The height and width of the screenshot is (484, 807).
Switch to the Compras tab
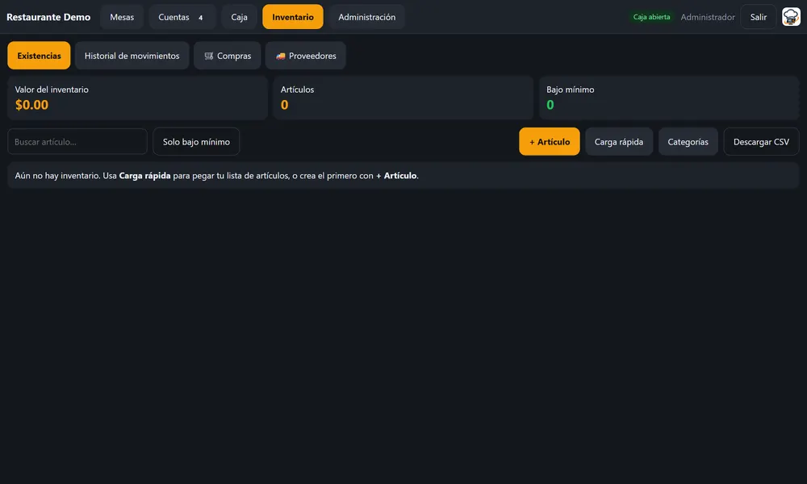pos(228,56)
